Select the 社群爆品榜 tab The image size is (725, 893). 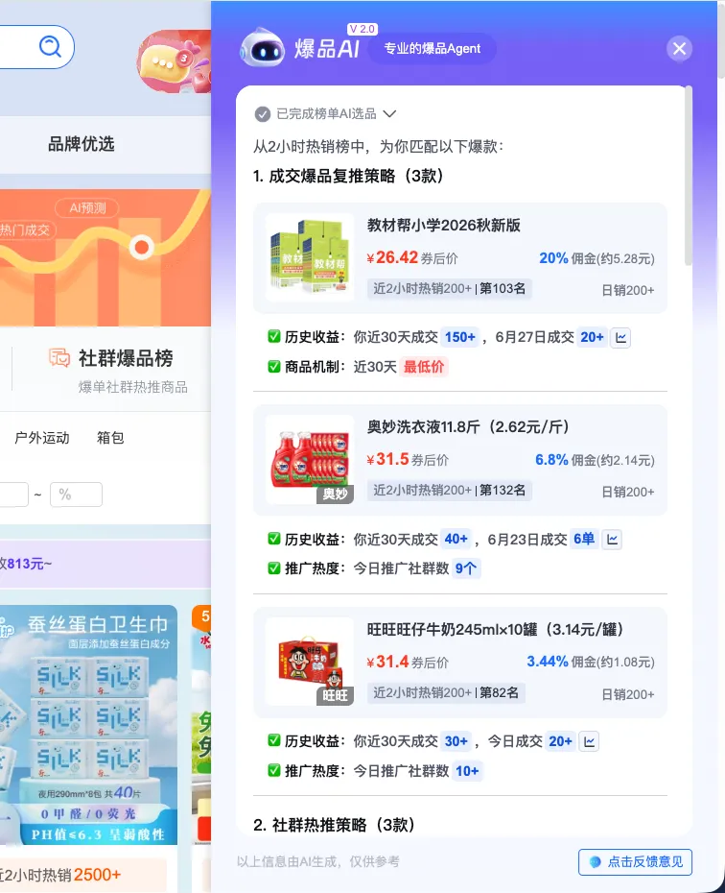click(x=118, y=369)
